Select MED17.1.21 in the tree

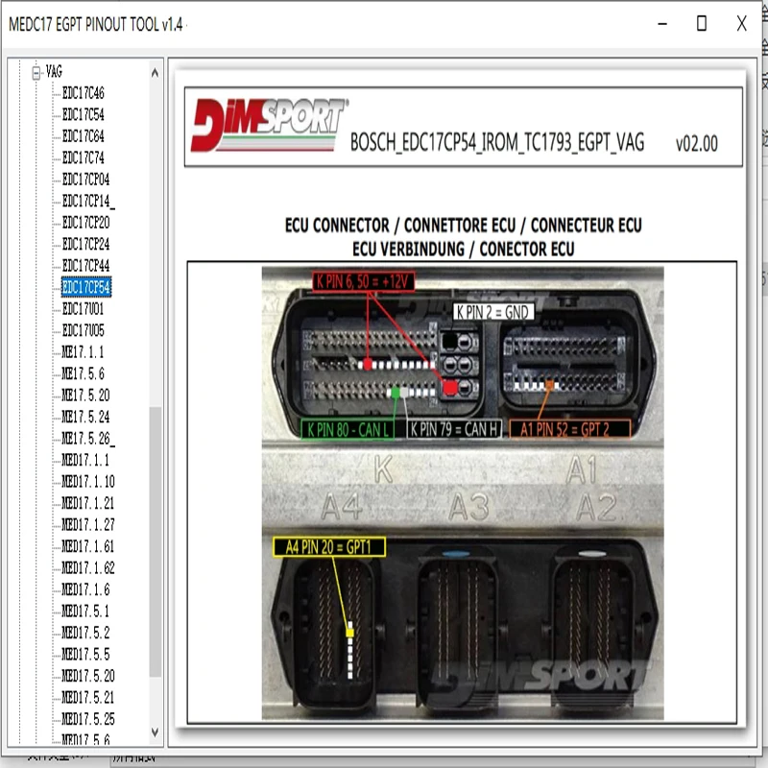pos(88,503)
